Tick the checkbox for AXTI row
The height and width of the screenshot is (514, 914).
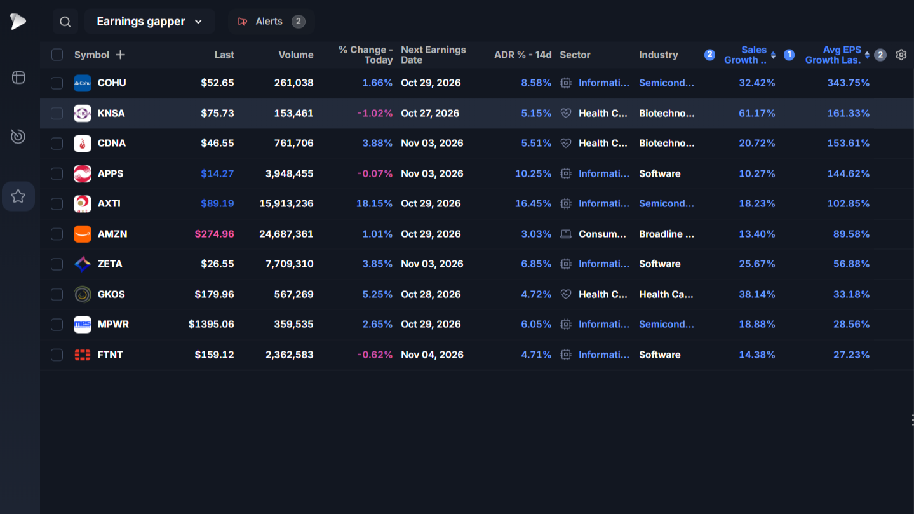(57, 204)
